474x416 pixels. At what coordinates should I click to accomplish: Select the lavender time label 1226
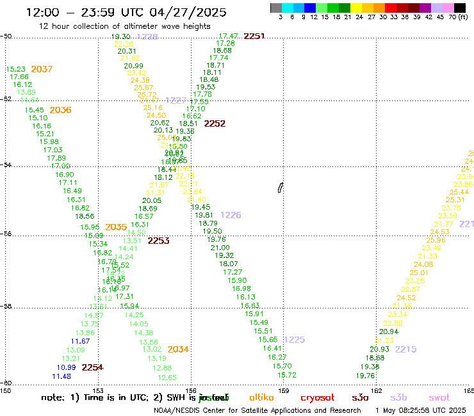coord(231,215)
